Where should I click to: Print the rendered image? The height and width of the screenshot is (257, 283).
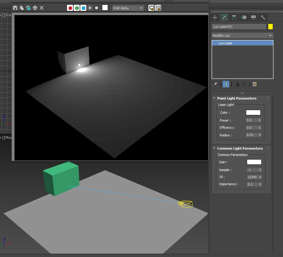coord(35,8)
